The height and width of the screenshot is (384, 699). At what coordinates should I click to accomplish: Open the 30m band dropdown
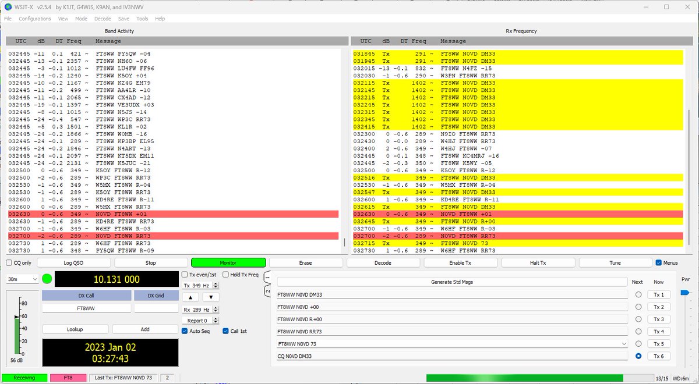coord(22,279)
